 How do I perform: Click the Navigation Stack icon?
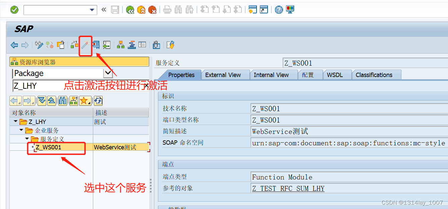pyautogui.click(x=131, y=45)
